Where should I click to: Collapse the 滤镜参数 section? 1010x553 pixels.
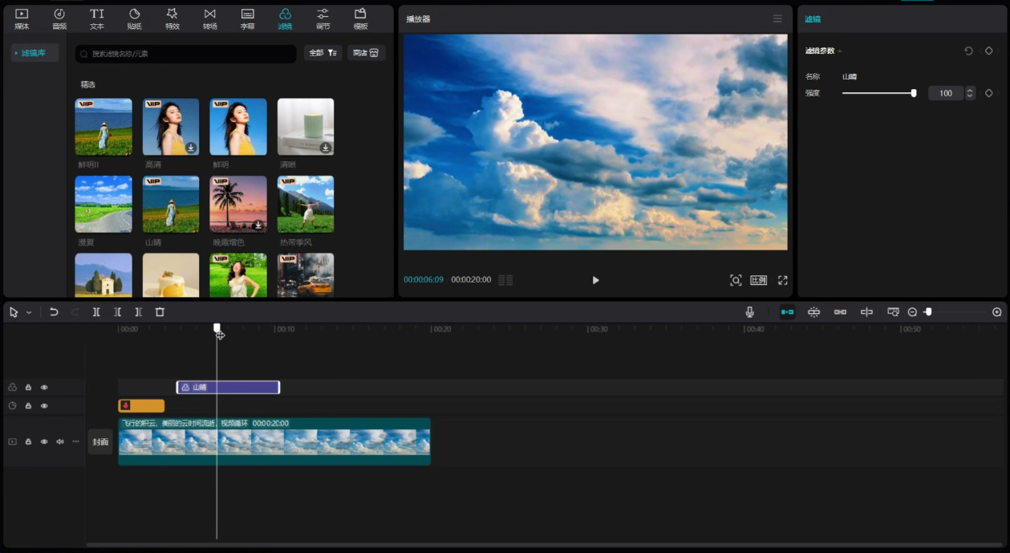click(x=840, y=51)
